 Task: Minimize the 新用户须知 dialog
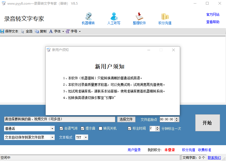point(149,50)
